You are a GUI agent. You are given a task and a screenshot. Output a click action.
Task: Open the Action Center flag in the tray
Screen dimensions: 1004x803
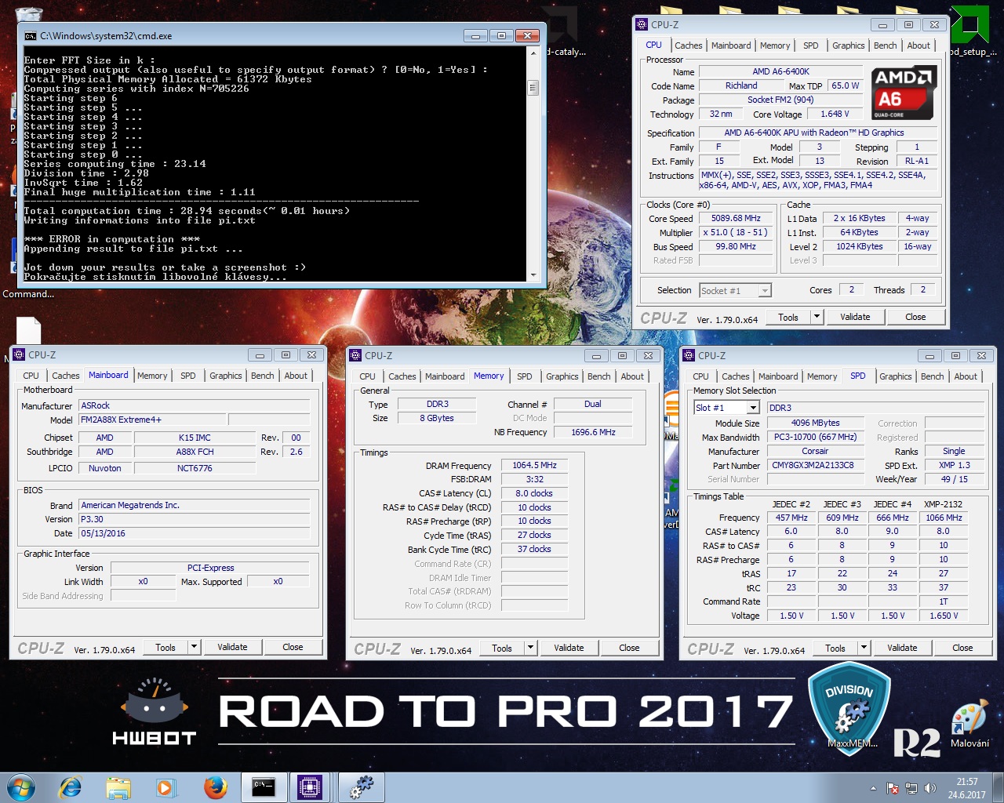point(893,788)
